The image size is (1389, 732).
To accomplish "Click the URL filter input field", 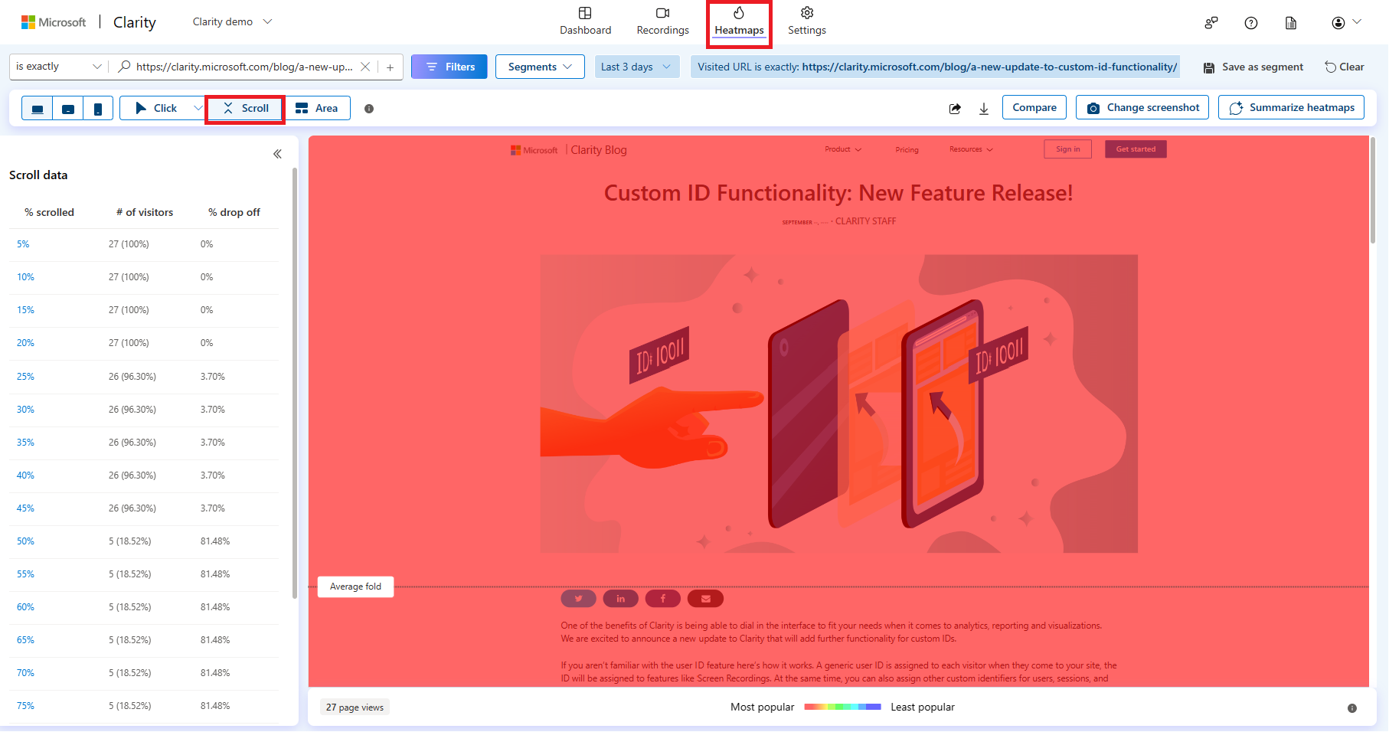I will pyautogui.click(x=244, y=67).
